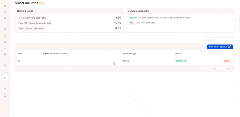Click the 1 / 60 usage value
The height and width of the screenshot is (117, 240).
point(117,18)
